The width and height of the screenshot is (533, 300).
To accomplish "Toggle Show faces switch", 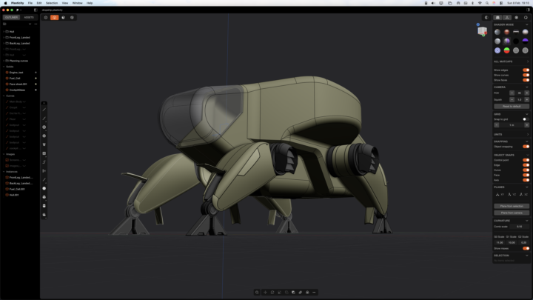I will [526, 80].
